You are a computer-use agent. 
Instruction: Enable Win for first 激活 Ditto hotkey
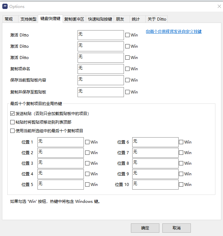tap(127, 35)
